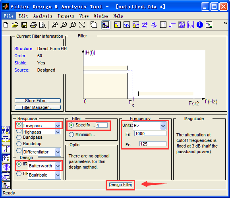Click the Filter Manager button
The image size is (230, 198).
click(x=38, y=107)
